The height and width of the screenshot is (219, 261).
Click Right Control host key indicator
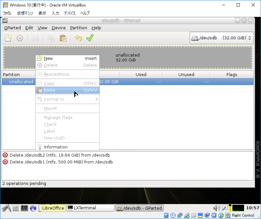point(243,215)
